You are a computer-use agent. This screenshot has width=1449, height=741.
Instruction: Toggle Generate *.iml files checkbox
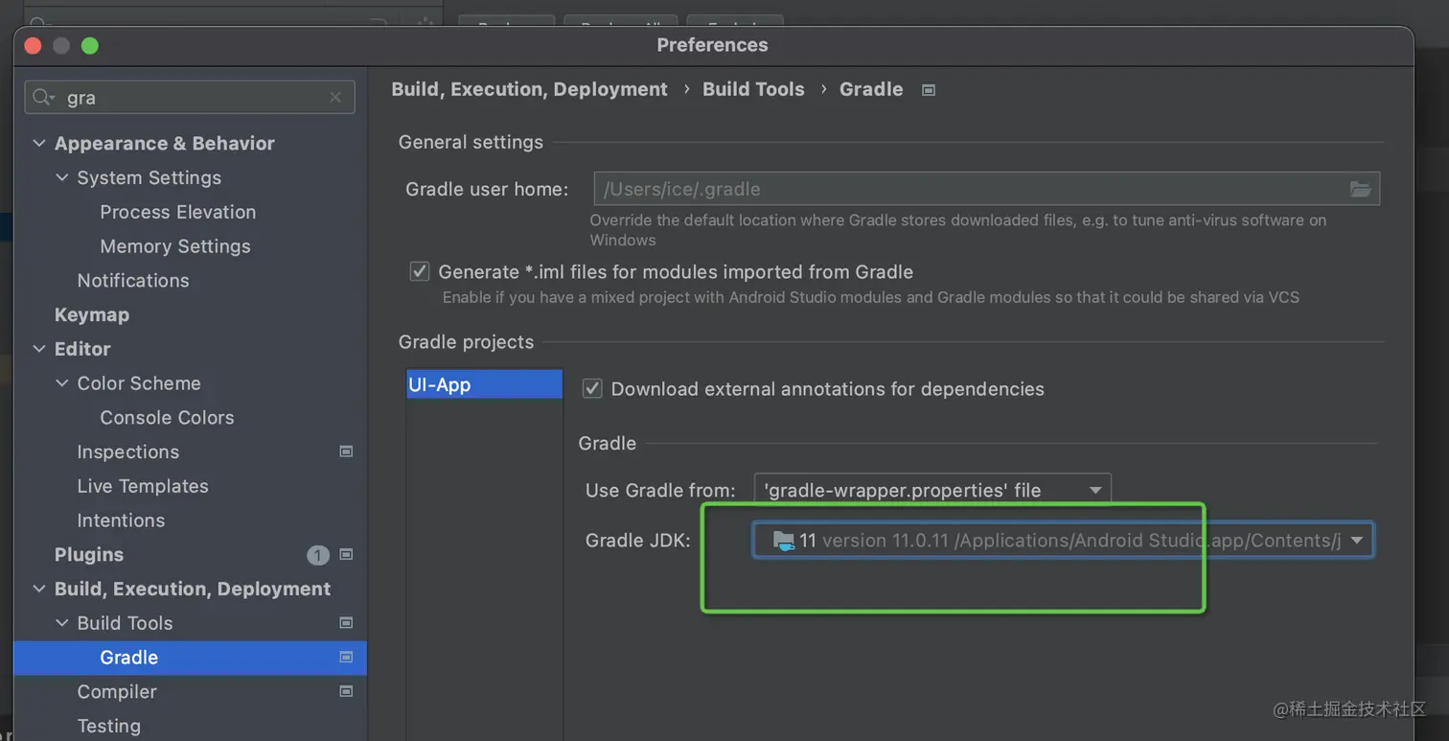(x=420, y=271)
